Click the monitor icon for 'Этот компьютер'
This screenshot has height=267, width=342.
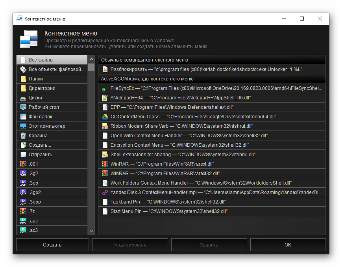point(23,126)
